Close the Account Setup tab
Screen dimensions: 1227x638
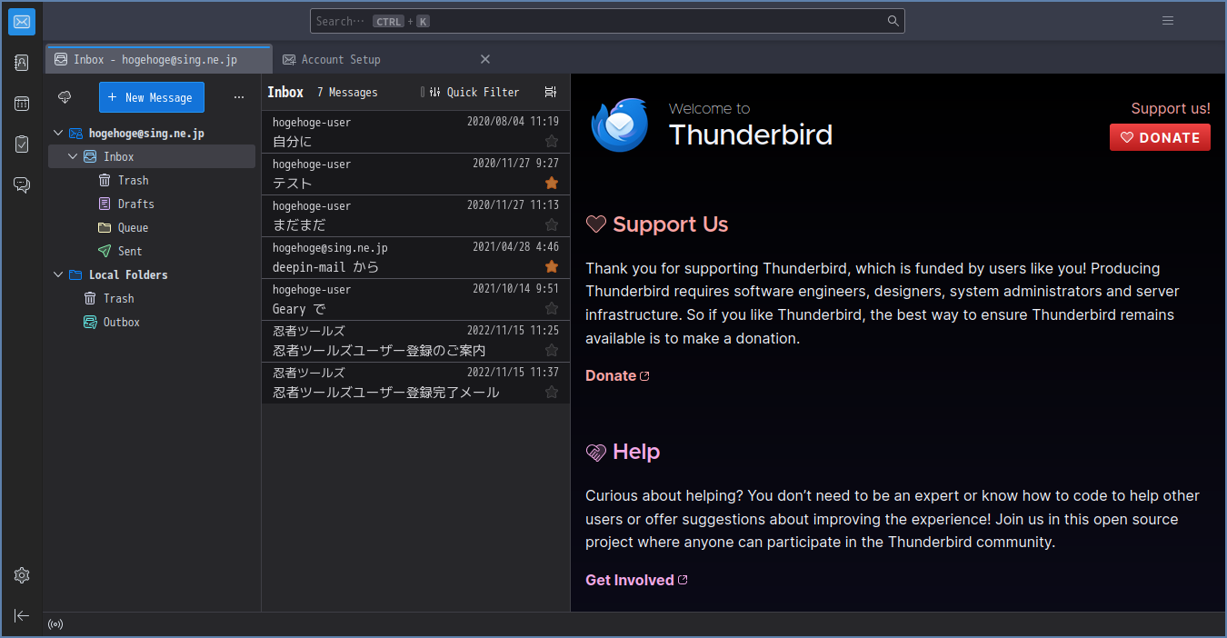tap(485, 59)
